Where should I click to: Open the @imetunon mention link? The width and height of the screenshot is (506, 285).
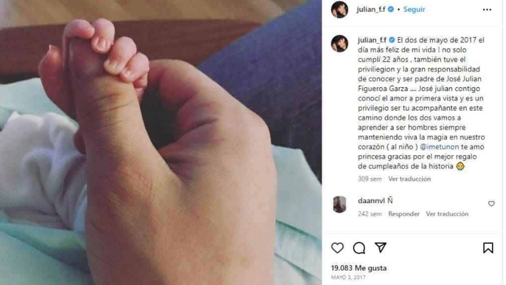[439, 146]
